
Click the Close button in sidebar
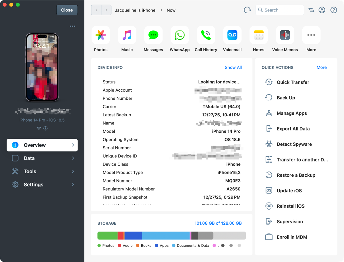point(67,10)
